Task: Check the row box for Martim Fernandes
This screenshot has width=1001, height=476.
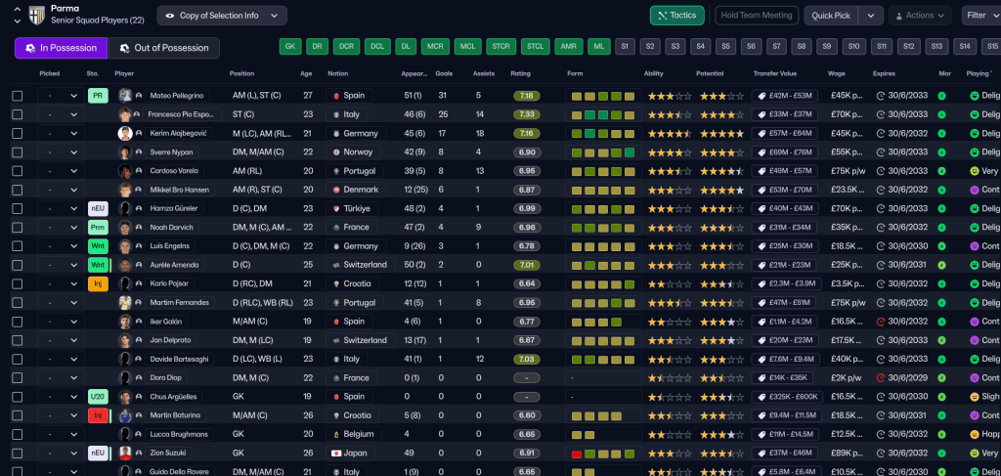Action: pos(17,302)
